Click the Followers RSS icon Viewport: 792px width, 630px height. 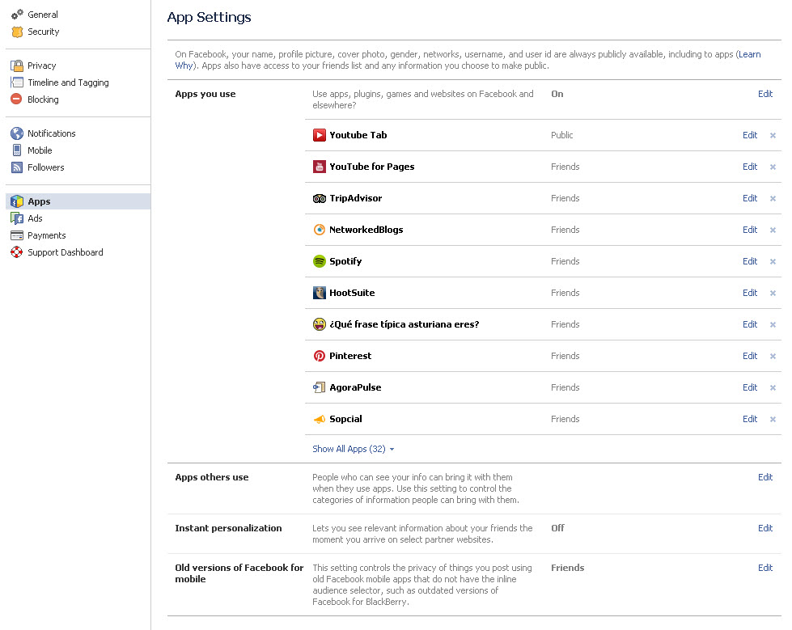(17, 167)
